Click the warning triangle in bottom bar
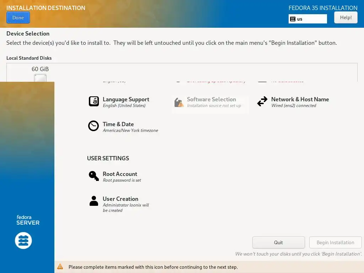The image size is (364, 273). pyautogui.click(x=60, y=267)
